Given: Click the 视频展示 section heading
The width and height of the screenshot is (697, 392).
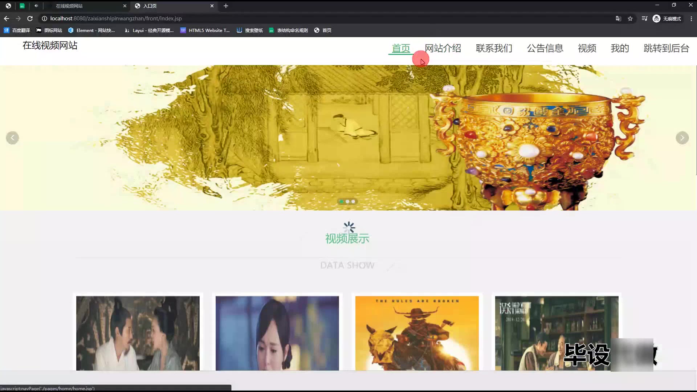Looking at the screenshot, I should click(347, 238).
